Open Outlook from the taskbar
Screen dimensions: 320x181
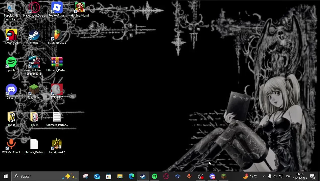tap(97, 176)
